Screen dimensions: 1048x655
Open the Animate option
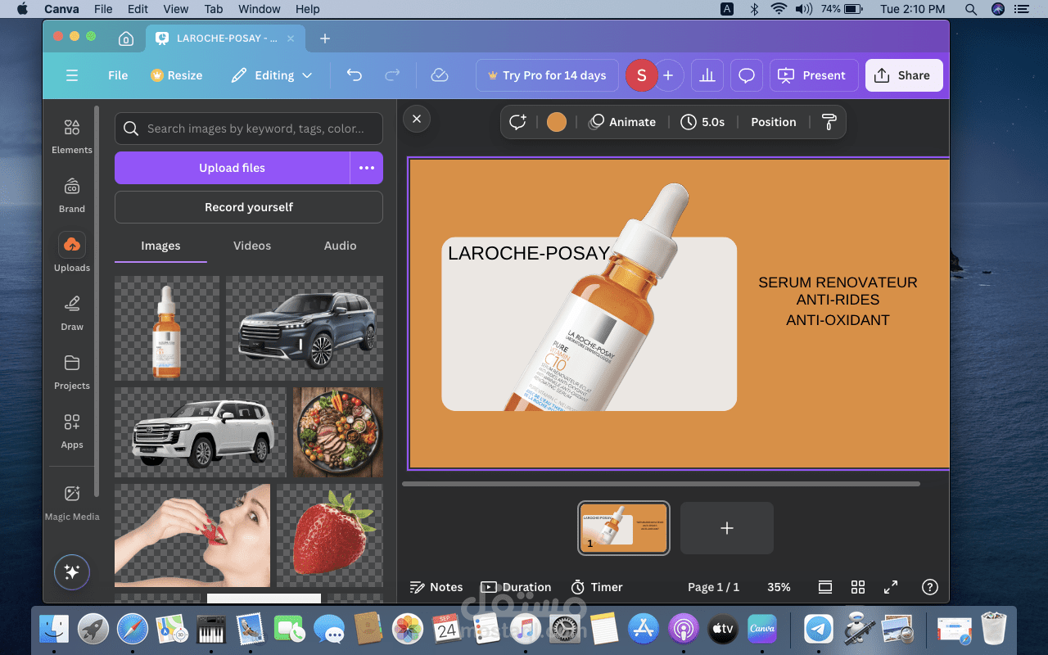pos(623,122)
